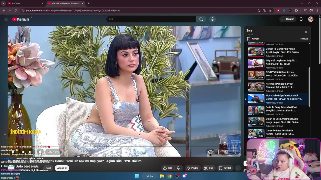Screen dimensions: 321x180
Task: Seek on the video progress bar
Action: pyautogui.click(x=124, y=147)
